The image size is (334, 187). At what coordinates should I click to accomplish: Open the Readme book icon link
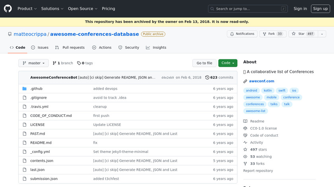coord(245,121)
